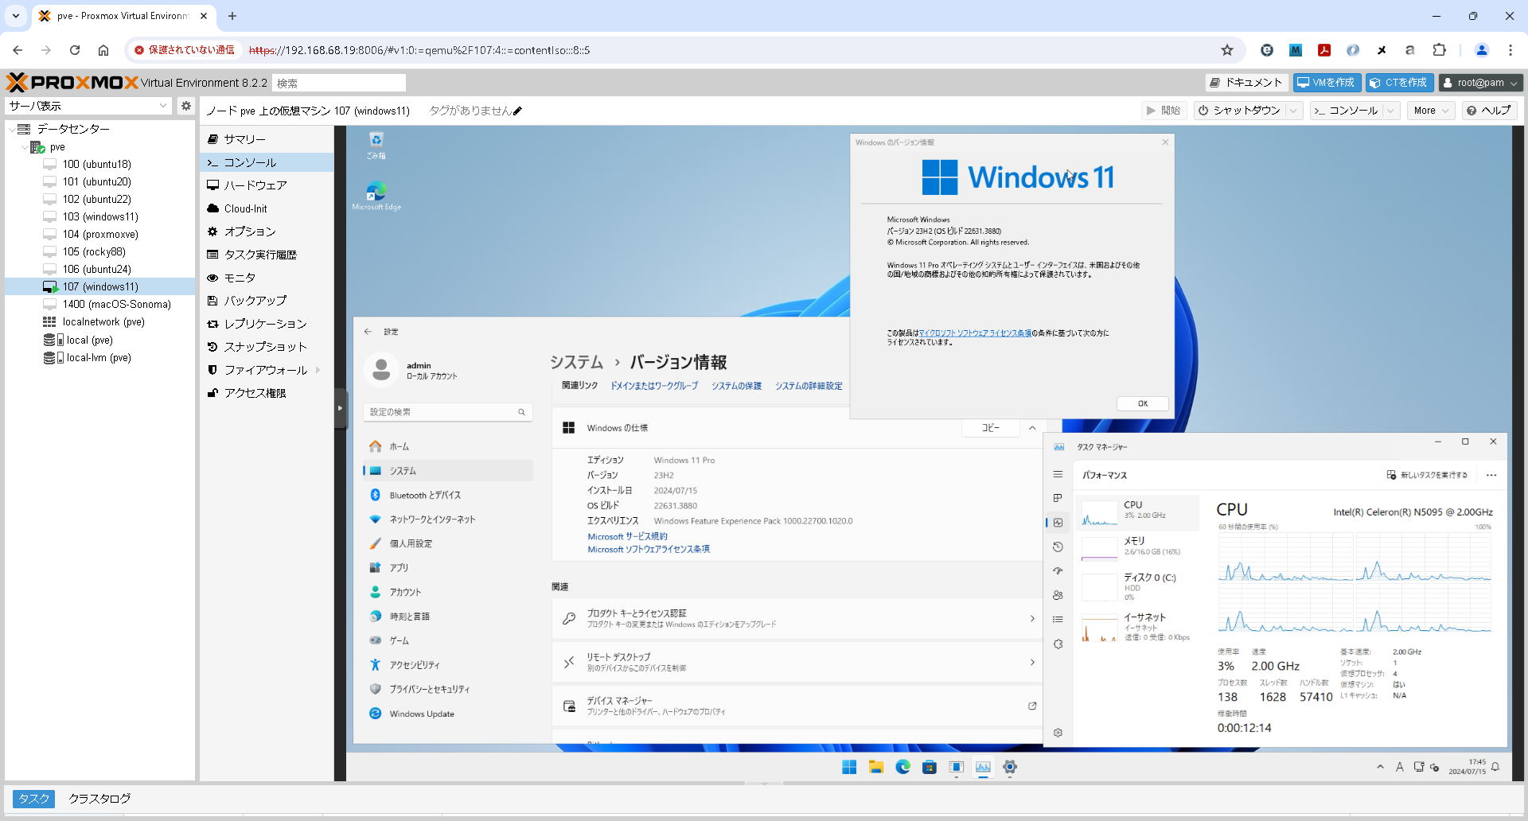Open the Summary (サマリー) menu item
The width and height of the screenshot is (1528, 821).
267,139
